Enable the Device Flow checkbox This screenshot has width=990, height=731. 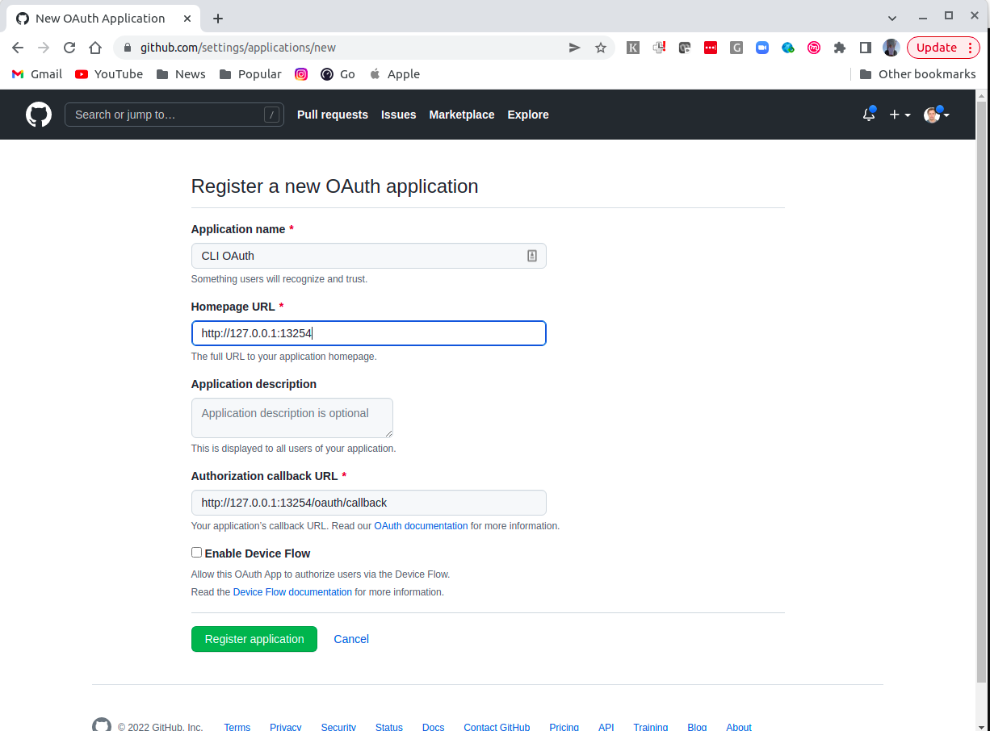click(196, 553)
